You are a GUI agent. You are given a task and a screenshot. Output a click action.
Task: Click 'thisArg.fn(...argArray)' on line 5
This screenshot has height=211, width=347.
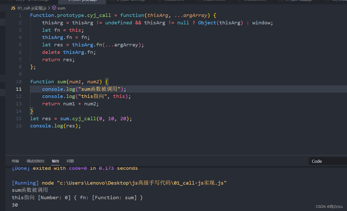107,45
